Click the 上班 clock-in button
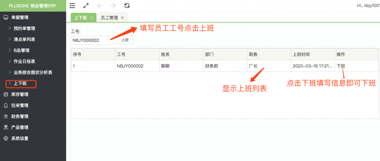This screenshot has width=380, height=161. (125, 40)
